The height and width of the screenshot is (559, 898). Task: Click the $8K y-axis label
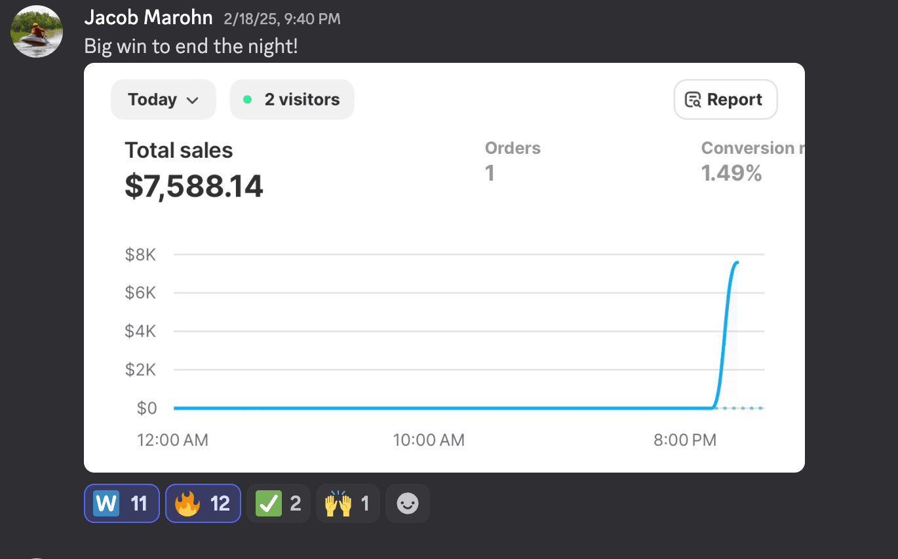click(x=140, y=255)
